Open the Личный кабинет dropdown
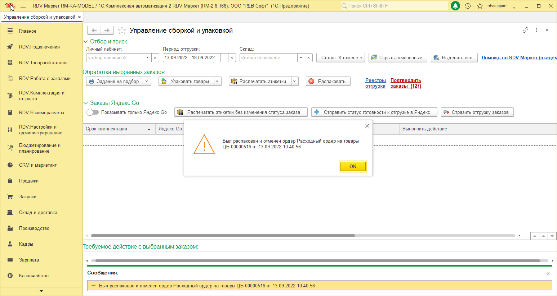Screen dimensions: 557x296 pyautogui.click(x=147, y=58)
